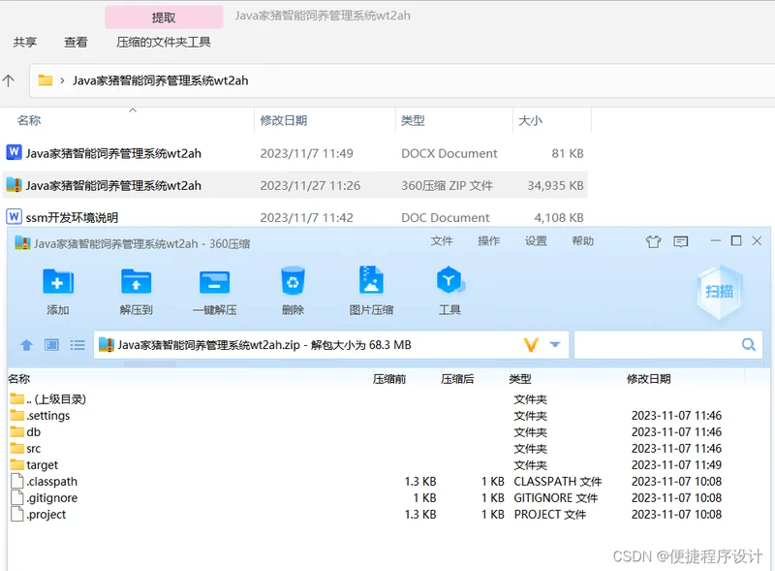The image size is (775, 571).
Task: Open the 图片压缩 image compression tool
Action: [x=371, y=280]
